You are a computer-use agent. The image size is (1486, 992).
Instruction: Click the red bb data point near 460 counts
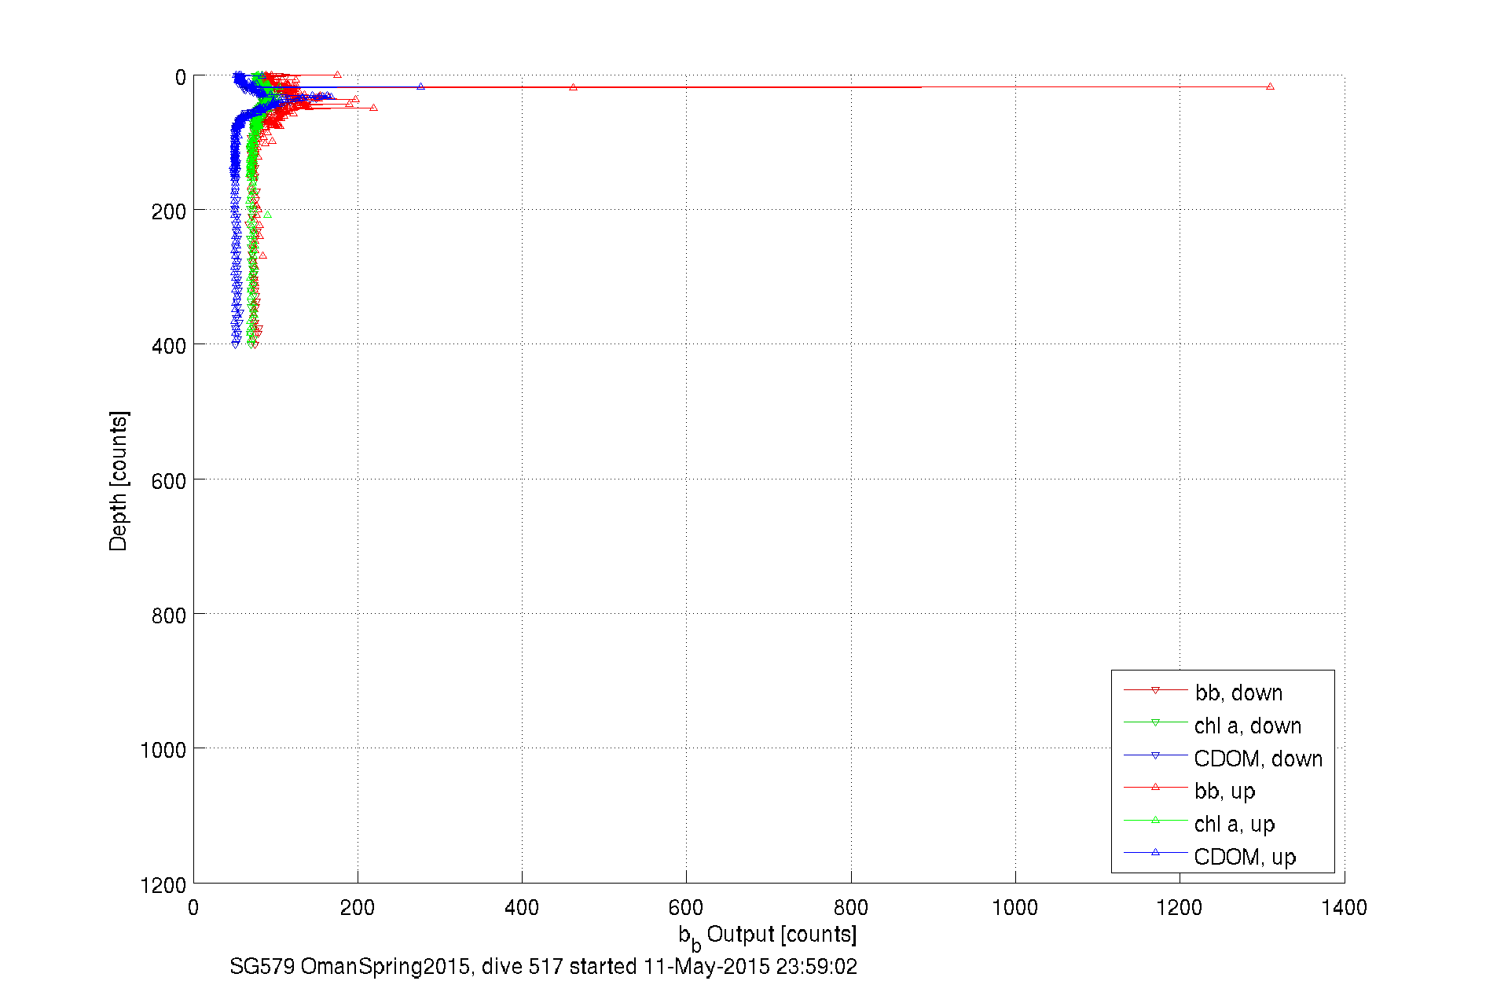pos(573,87)
